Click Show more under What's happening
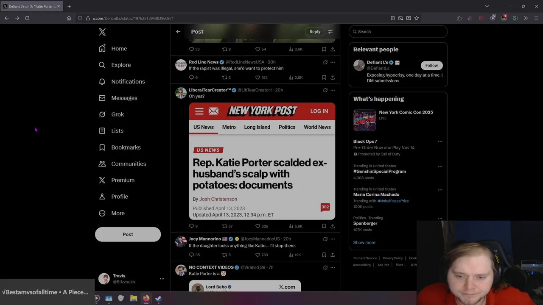This screenshot has height=305, width=543. tap(364, 243)
